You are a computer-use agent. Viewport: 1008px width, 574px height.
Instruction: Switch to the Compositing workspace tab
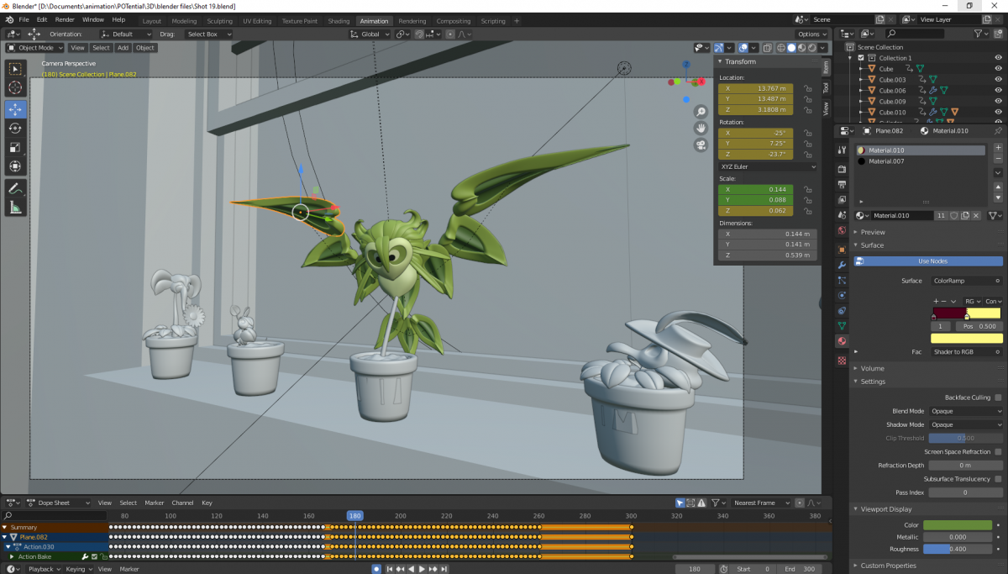[454, 21]
